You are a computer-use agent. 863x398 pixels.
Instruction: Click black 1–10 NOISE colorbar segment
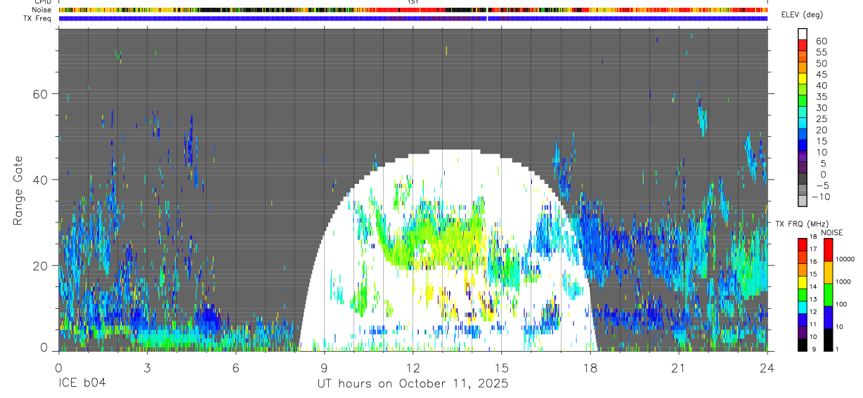(828, 340)
